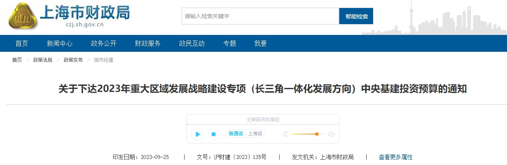Click the high volume speaker icon
The width and height of the screenshot is (507, 165).
331,134
